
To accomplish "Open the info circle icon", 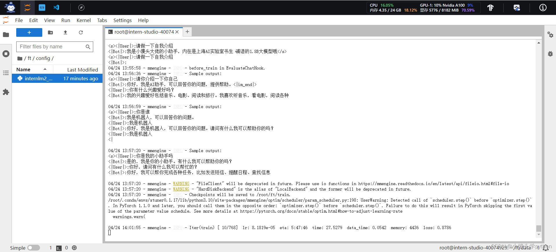I will tap(543, 8).
